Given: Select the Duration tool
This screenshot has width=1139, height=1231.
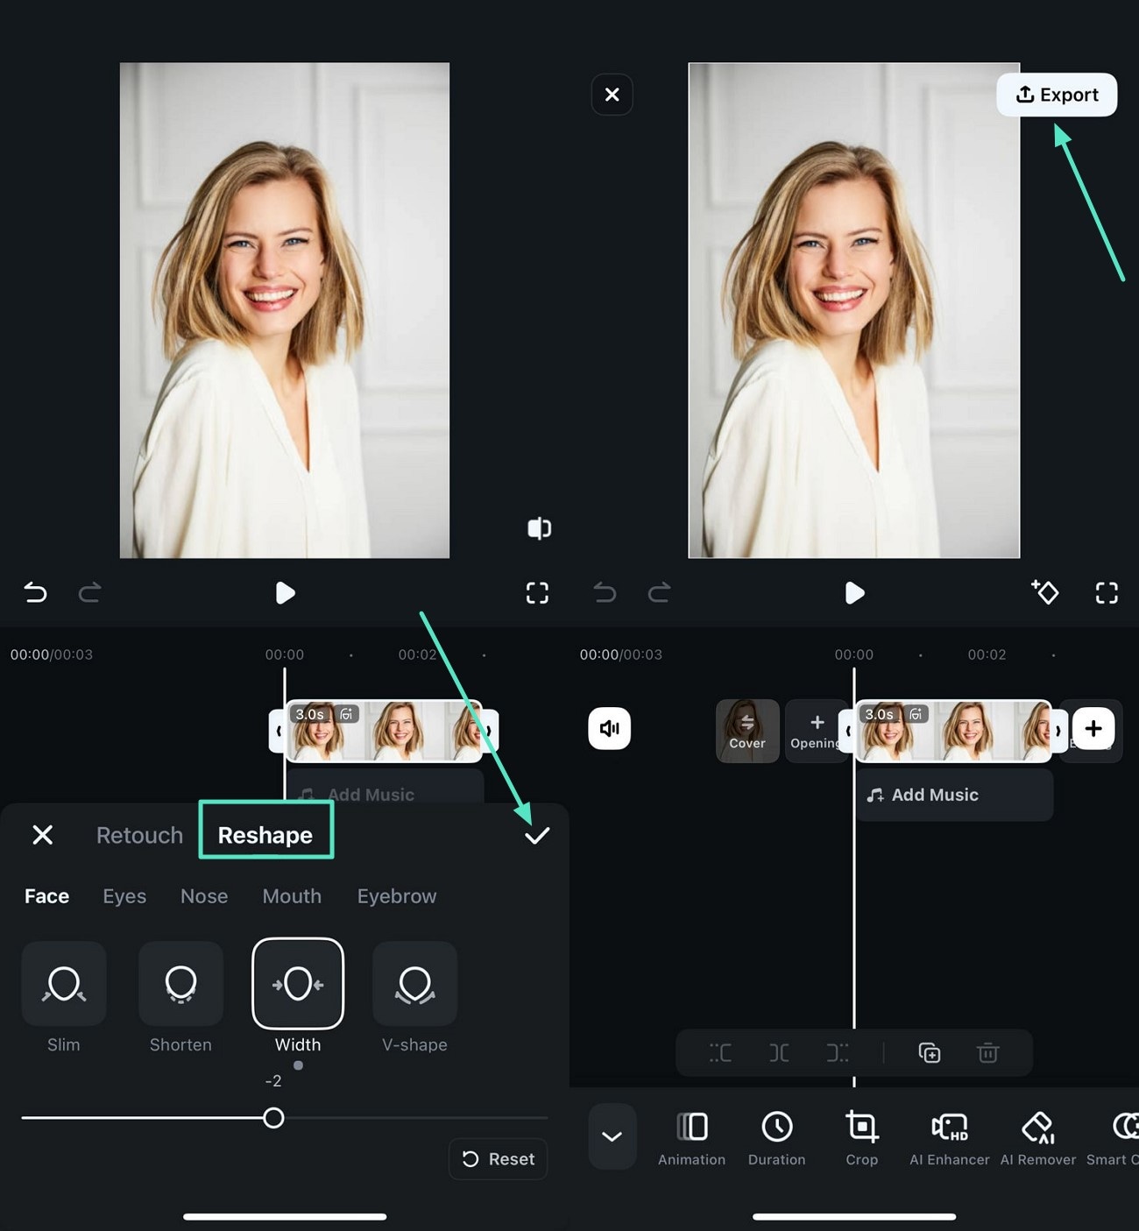Looking at the screenshot, I should pos(776,1136).
